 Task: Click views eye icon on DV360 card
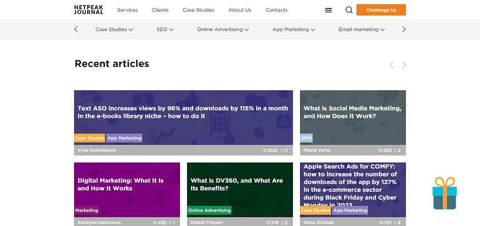[268, 223]
